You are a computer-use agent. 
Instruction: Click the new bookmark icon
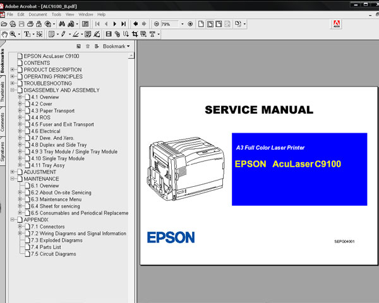pos(78,46)
